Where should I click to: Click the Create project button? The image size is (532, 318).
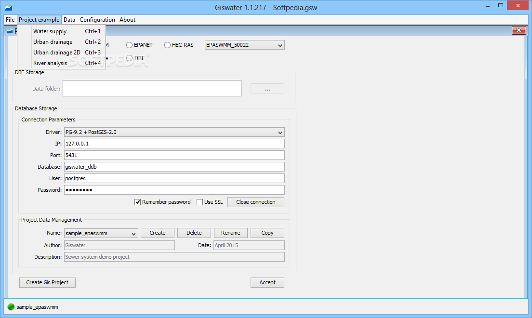coord(158,233)
